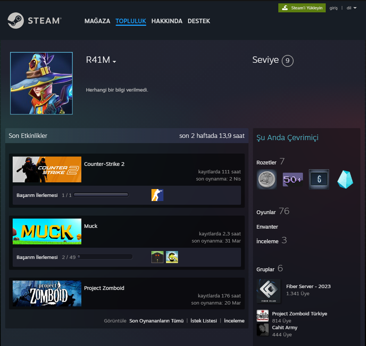
Task: Open the İnceleme 3 reviews sidebar link
Action: 272,241
